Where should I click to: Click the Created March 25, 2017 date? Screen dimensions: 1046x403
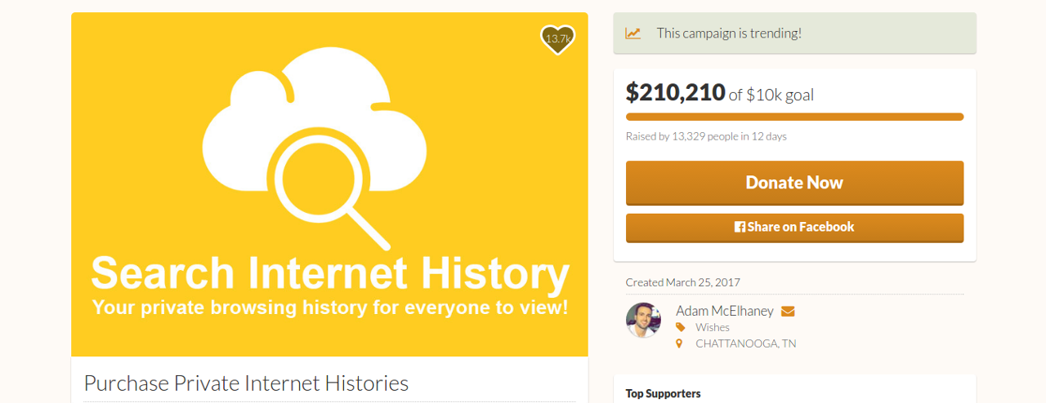[x=683, y=282]
